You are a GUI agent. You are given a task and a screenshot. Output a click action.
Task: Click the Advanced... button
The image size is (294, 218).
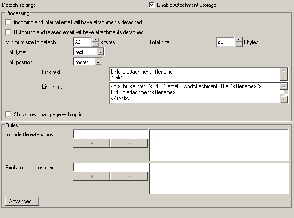click(x=22, y=201)
